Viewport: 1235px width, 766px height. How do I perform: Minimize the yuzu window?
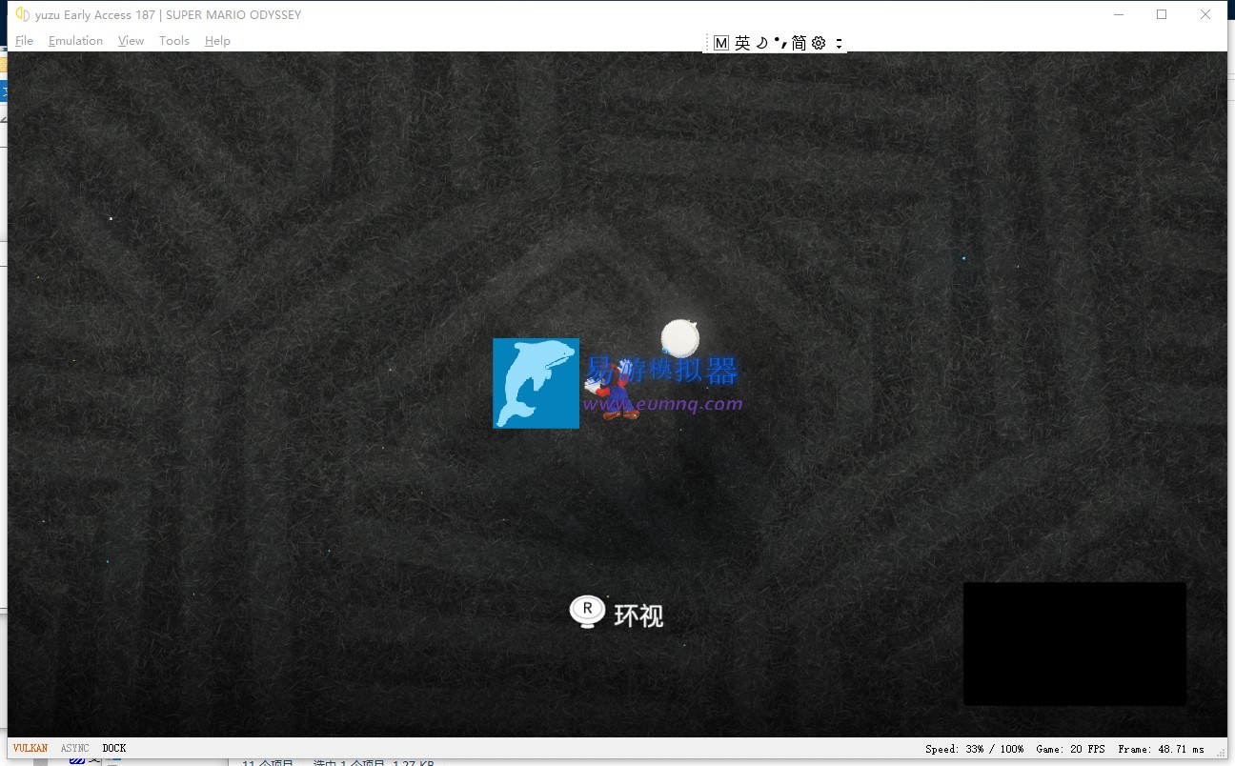point(1118,14)
